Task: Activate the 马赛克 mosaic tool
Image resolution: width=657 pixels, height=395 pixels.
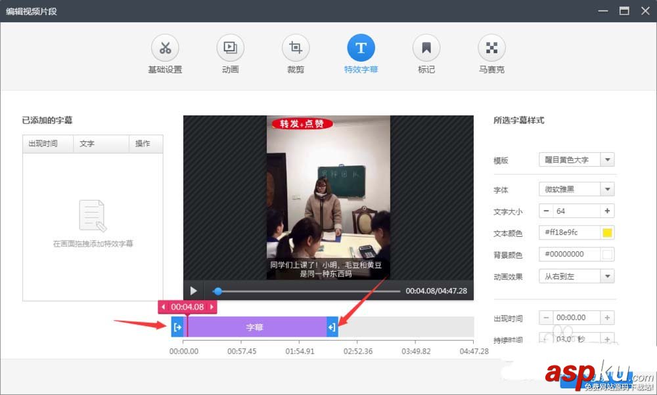Action: [491, 54]
